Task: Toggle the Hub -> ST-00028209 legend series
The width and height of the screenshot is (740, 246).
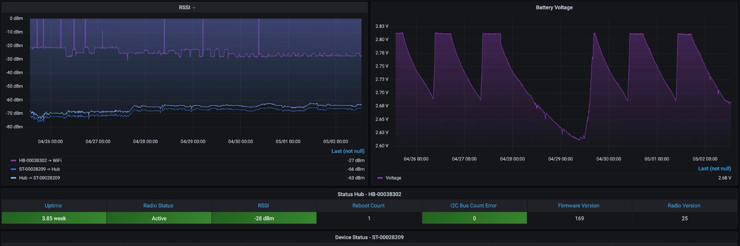Action: click(39, 178)
